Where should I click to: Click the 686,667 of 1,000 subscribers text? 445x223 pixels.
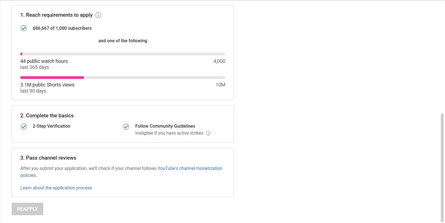[62, 28]
